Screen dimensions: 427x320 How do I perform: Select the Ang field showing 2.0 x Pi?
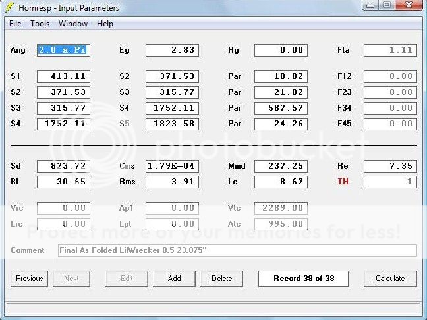pos(63,50)
